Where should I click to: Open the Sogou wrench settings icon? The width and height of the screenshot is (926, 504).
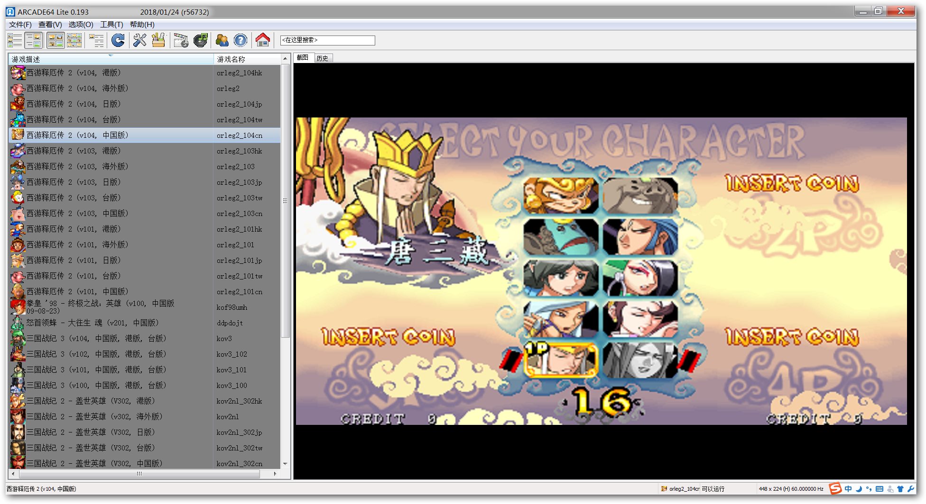(910, 489)
